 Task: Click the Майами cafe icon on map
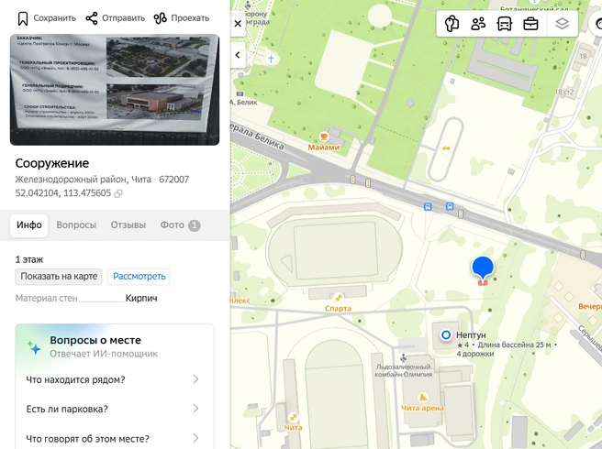click(x=324, y=137)
